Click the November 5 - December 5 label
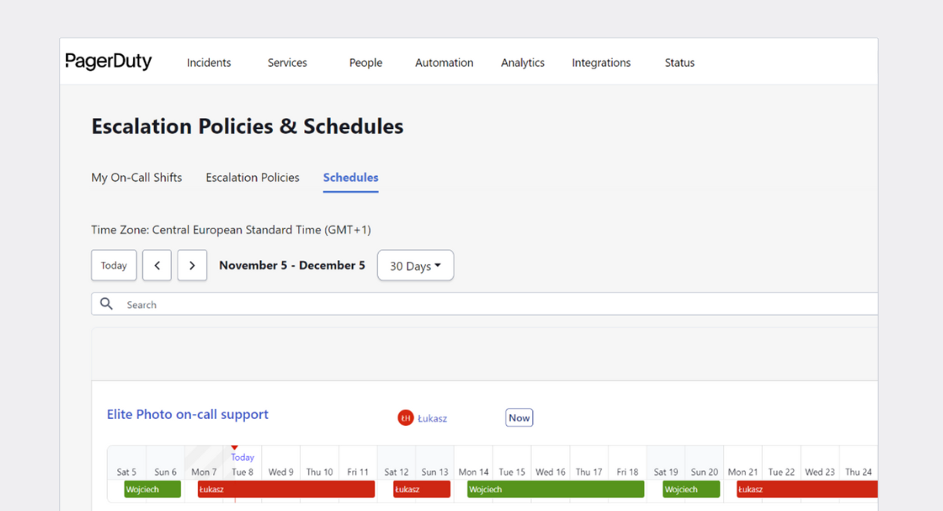This screenshot has height=511, width=943. click(292, 266)
